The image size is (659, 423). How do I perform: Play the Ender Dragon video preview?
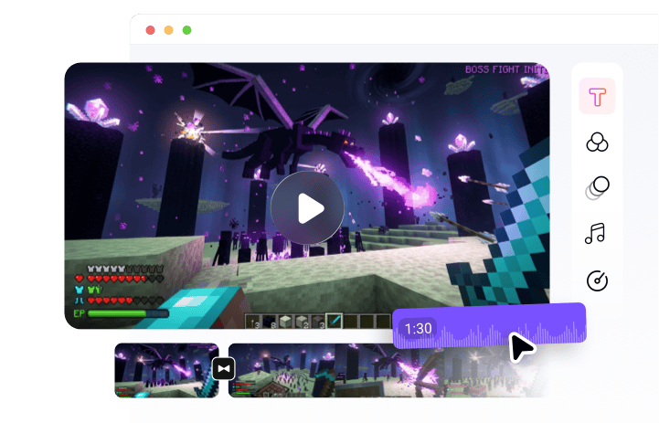click(307, 207)
